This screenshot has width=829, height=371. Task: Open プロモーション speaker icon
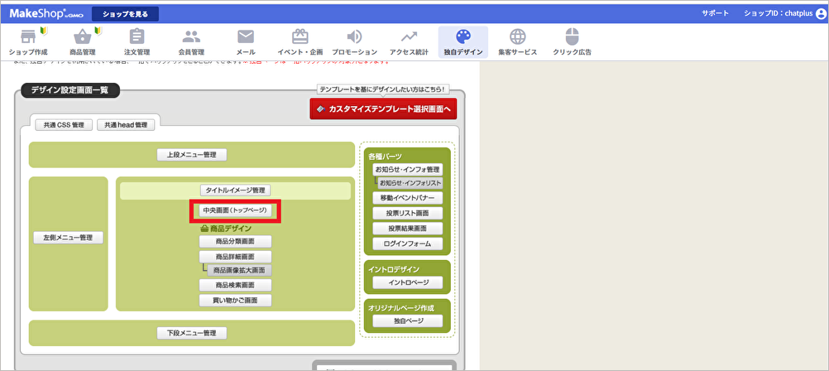[x=354, y=36]
